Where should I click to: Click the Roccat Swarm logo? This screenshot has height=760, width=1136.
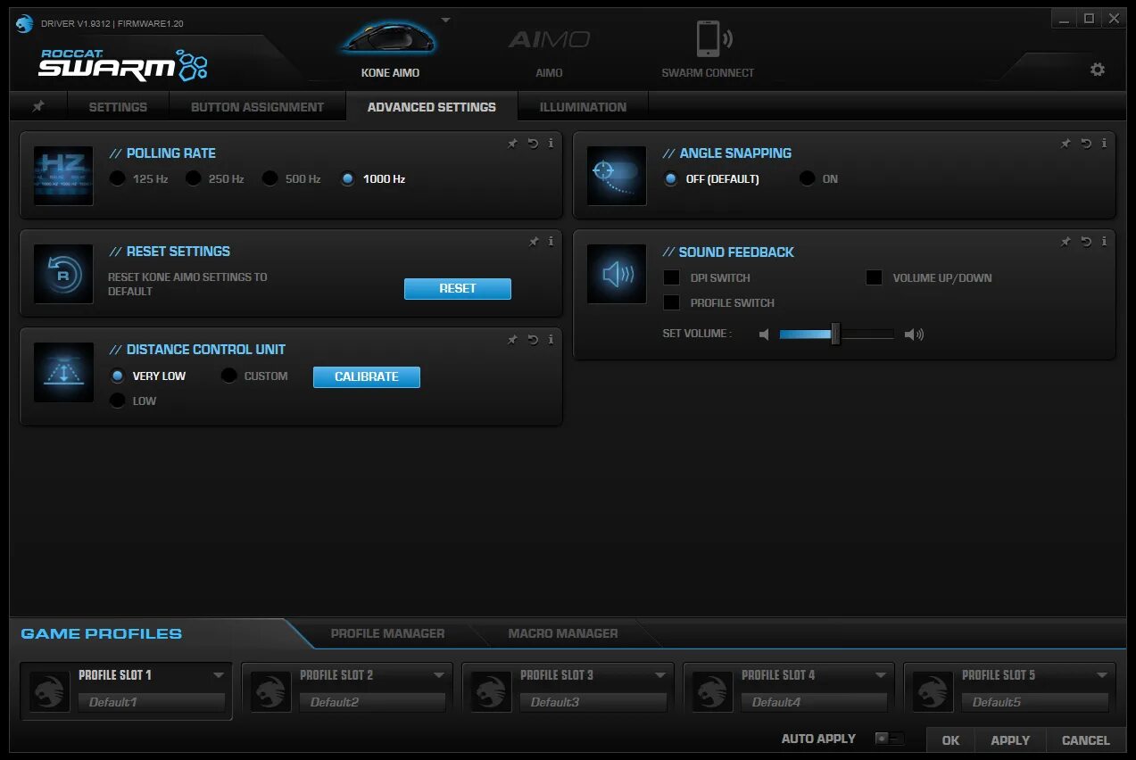point(122,63)
